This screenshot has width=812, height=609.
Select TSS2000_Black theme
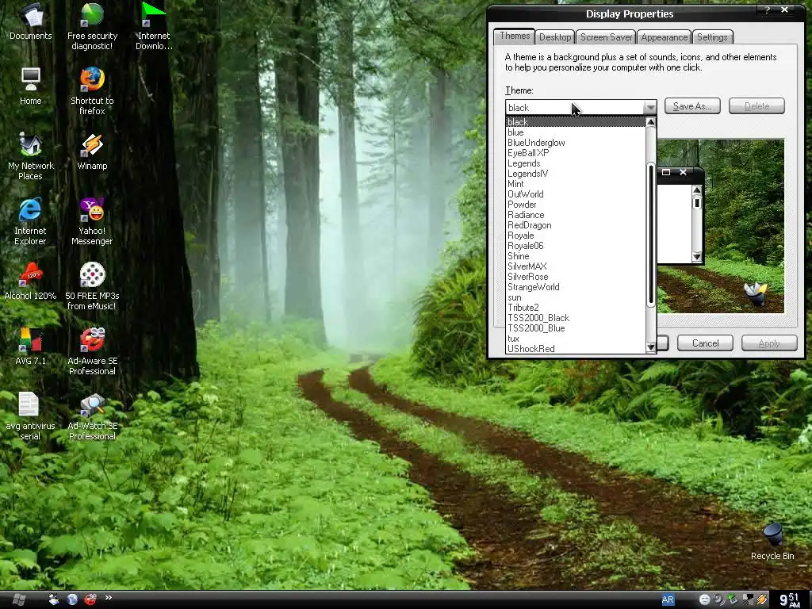[576, 318]
